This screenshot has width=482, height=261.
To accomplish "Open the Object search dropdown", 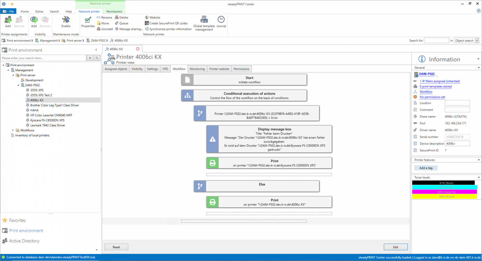I will pyautogui.click(x=478, y=40).
